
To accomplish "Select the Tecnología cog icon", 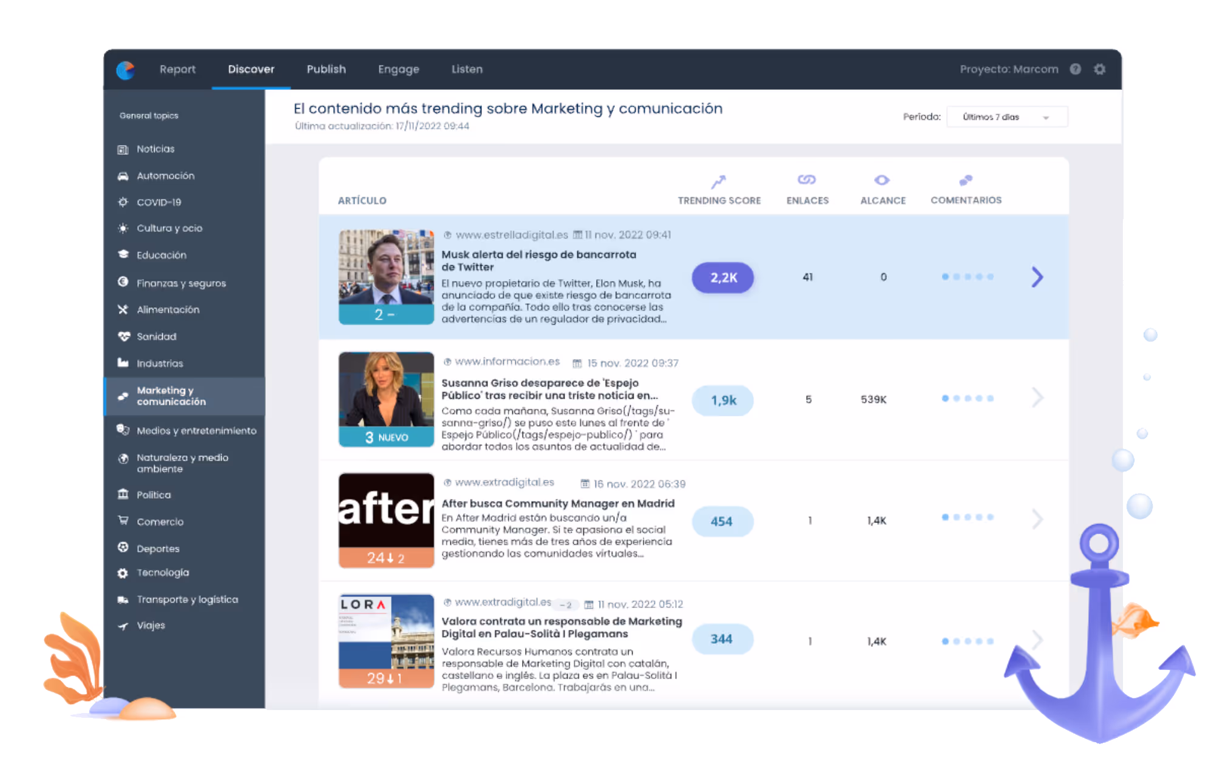I will pos(123,573).
